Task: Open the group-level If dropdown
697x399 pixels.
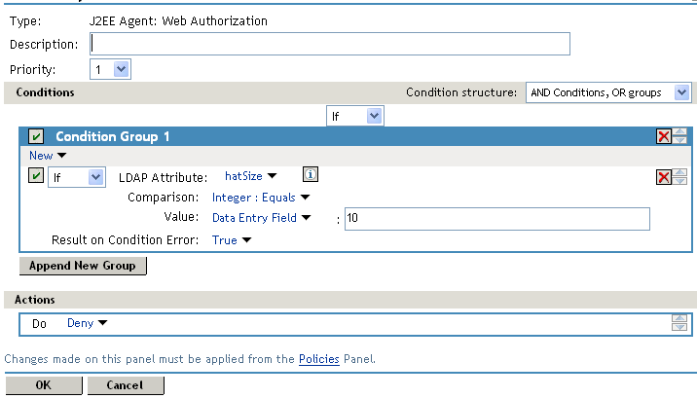Action: point(355,116)
